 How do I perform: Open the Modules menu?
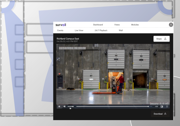(x=135, y=25)
